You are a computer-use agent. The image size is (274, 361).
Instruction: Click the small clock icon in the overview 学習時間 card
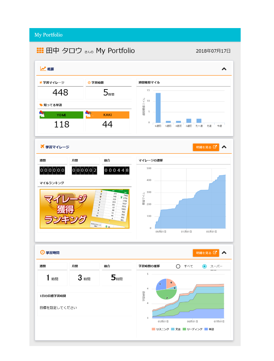89,83
